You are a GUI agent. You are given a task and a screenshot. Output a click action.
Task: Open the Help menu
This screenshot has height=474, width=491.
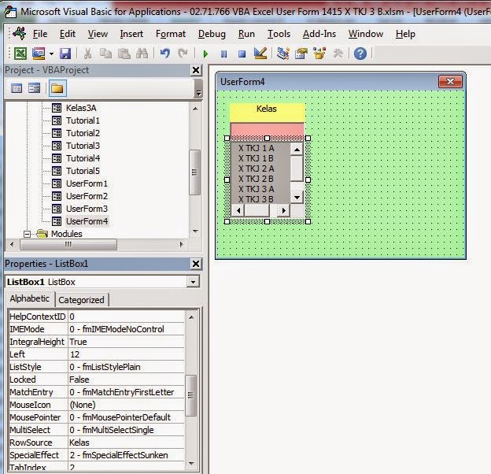pyautogui.click(x=405, y=34)
